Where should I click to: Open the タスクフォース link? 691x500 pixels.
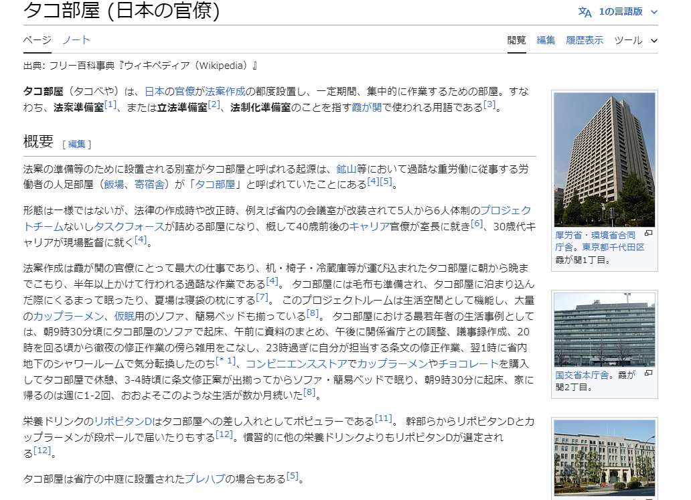[x=129, y=227]
